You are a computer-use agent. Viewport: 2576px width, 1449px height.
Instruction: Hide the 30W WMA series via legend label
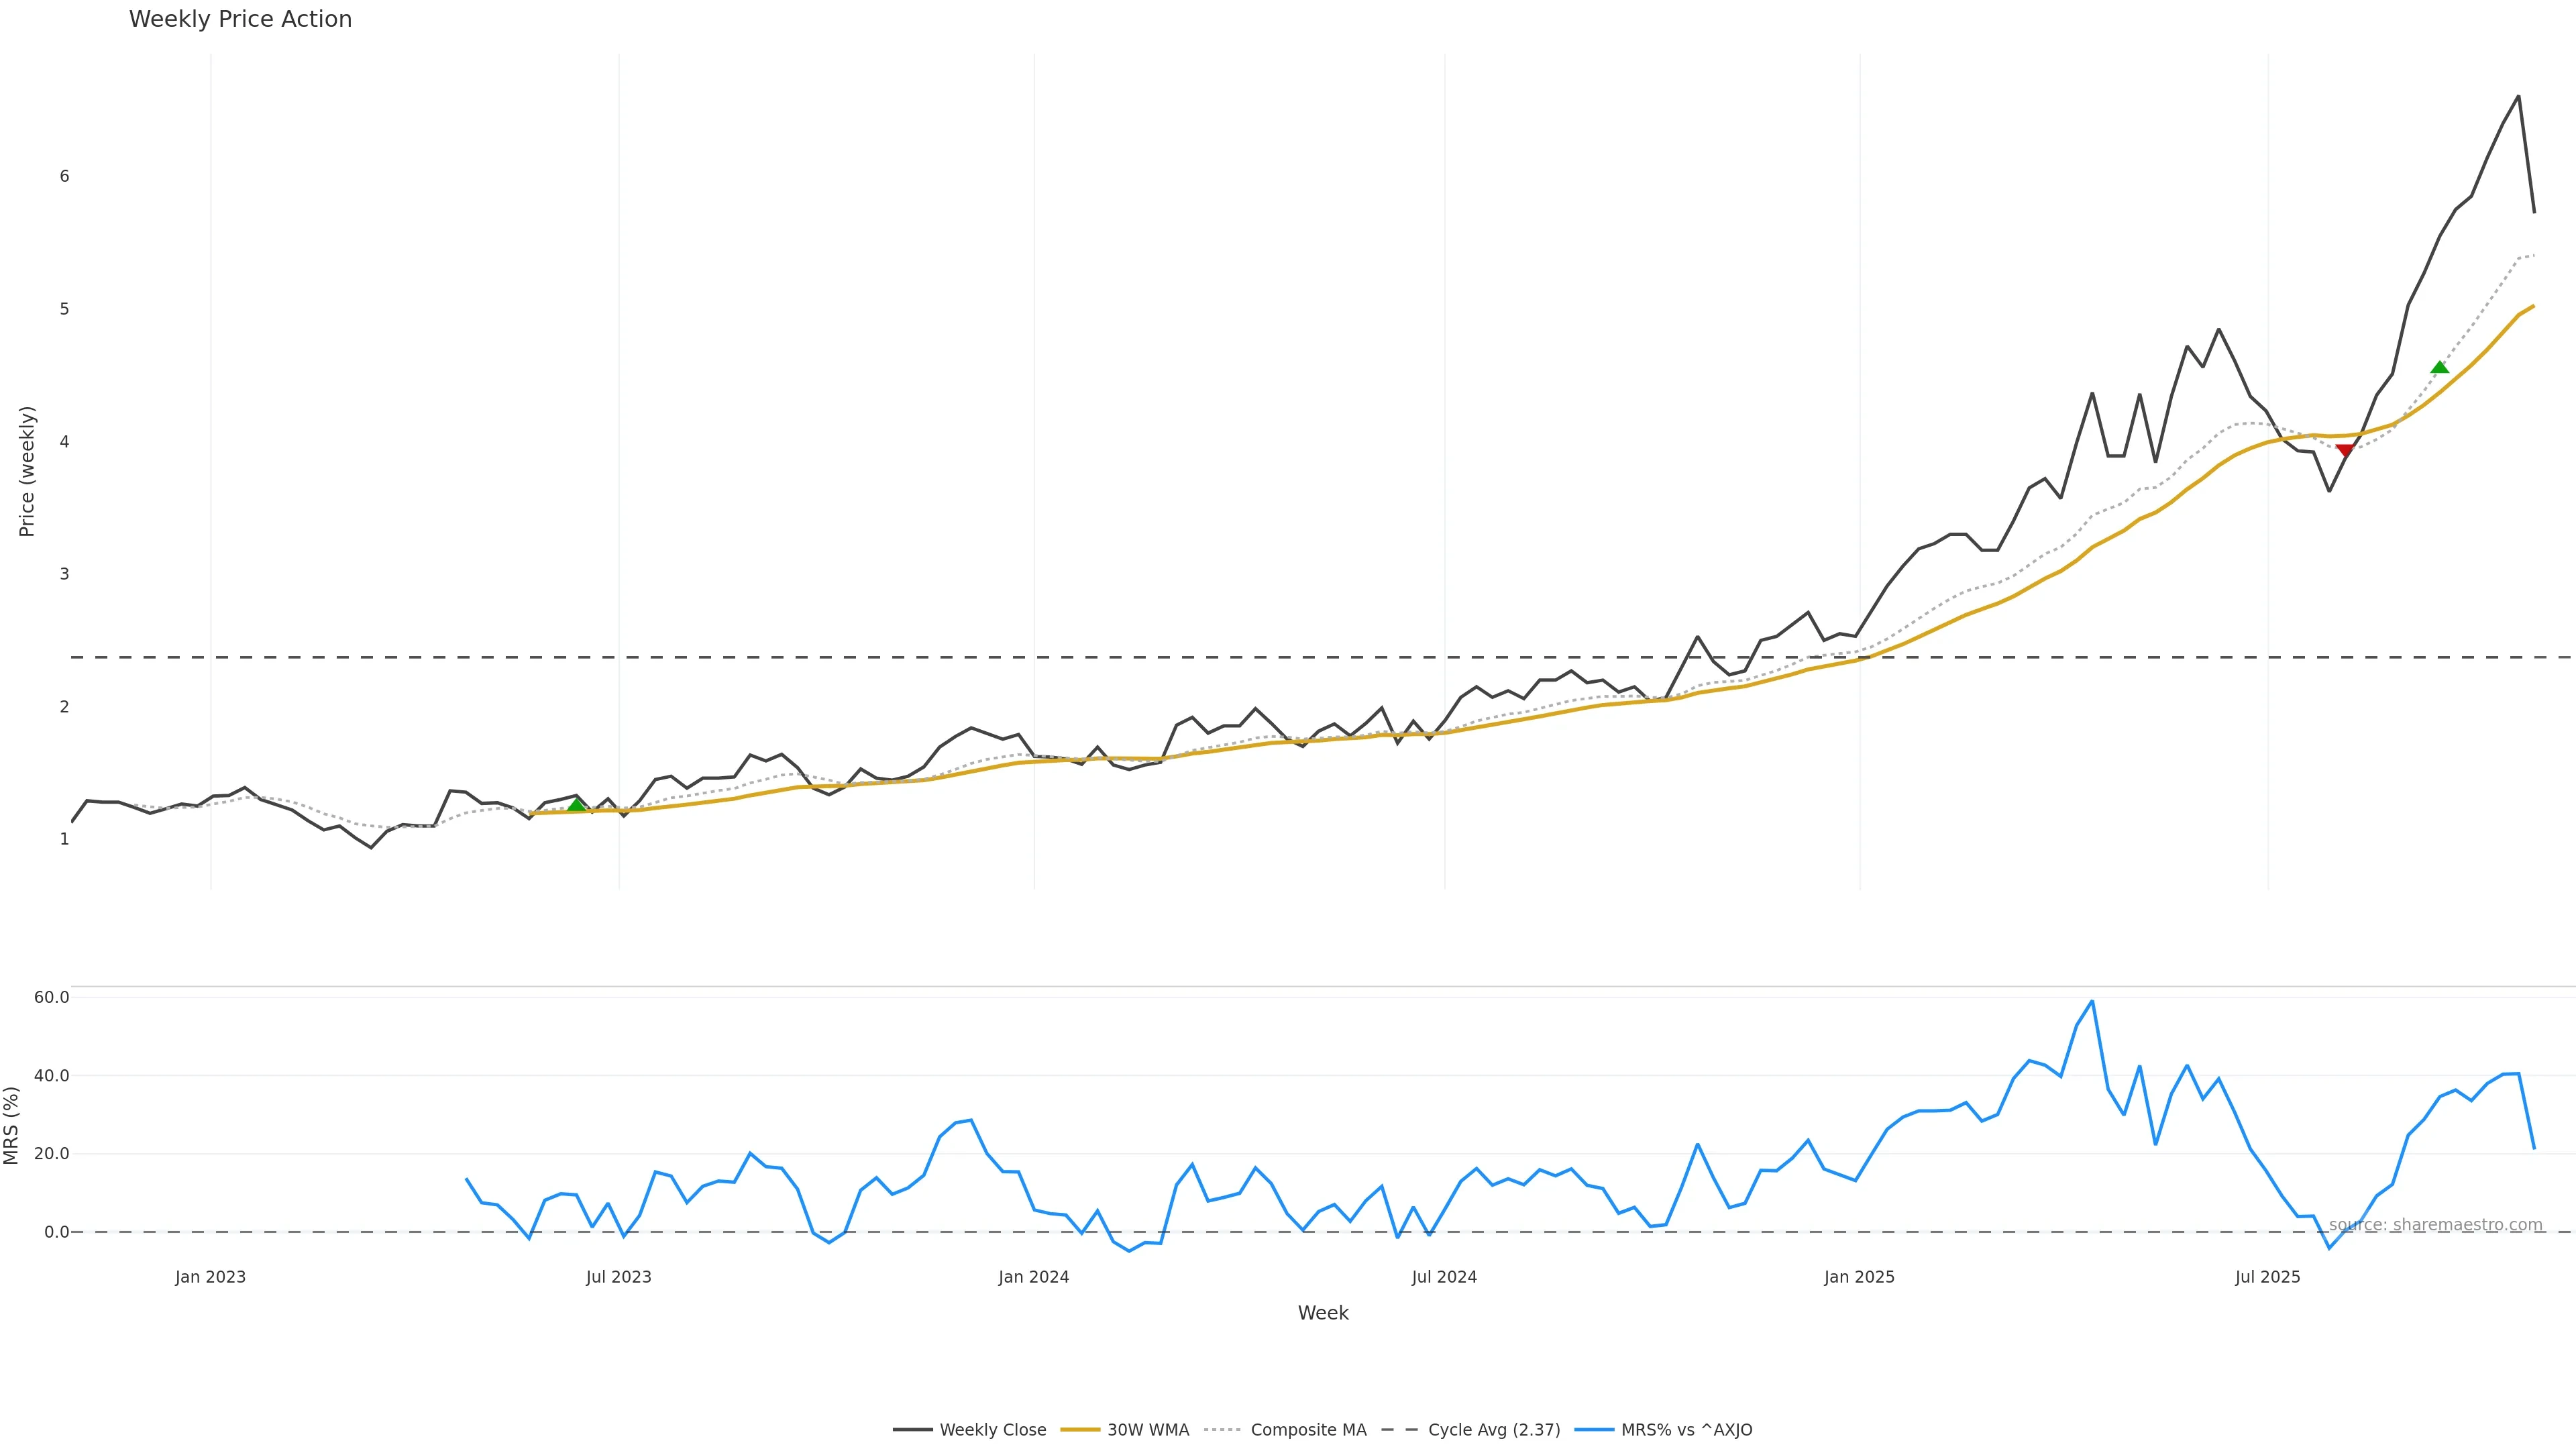tap(1148, 1430)
